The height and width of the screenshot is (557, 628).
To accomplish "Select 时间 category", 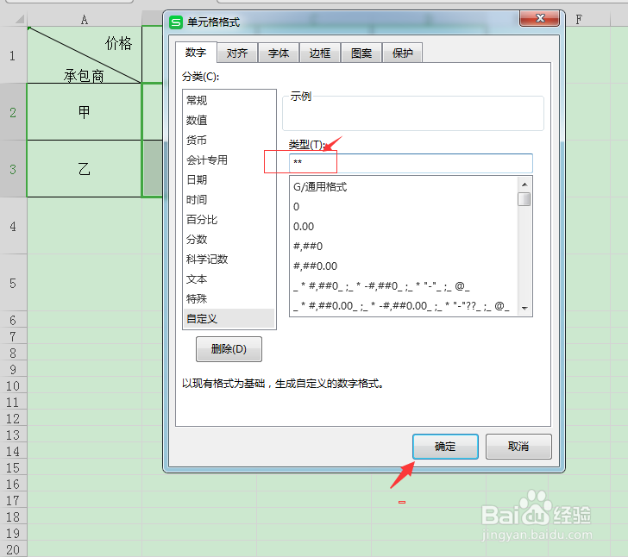I will coord(229,199).
